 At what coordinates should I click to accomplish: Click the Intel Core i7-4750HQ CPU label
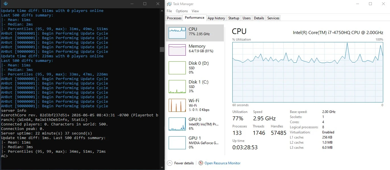coord(338,33)
